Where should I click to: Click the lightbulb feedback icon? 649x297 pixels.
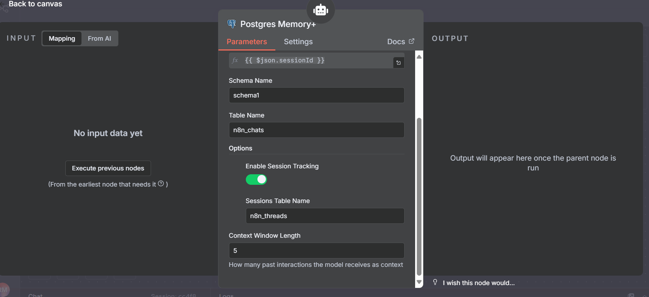[x=435, y=282]
